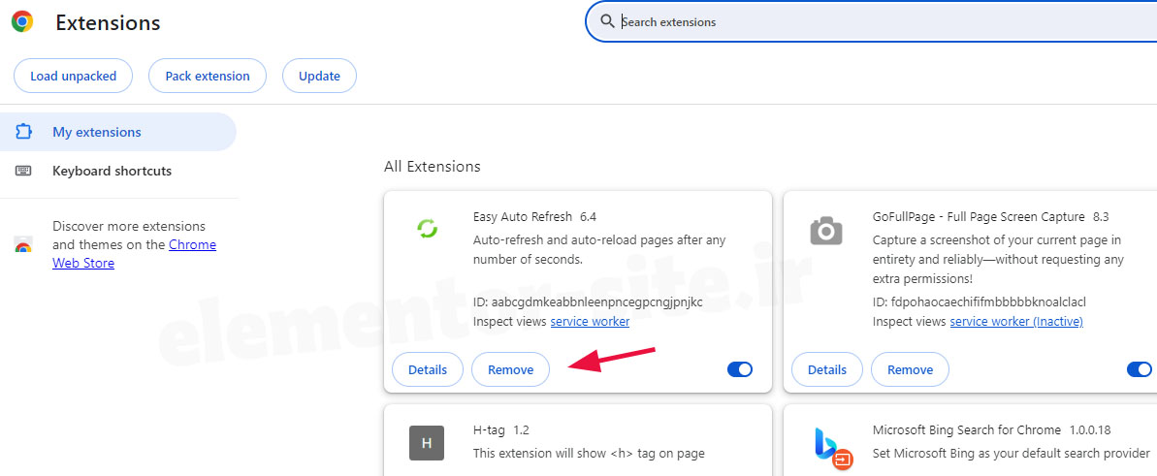The image size is (1157, 476).
Task: Inspect Easy Auto Refresh service worker link
Action: tap(590, 321)
